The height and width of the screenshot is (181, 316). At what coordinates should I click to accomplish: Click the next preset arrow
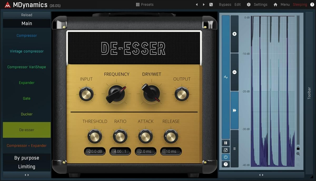(x=204, y=4)
